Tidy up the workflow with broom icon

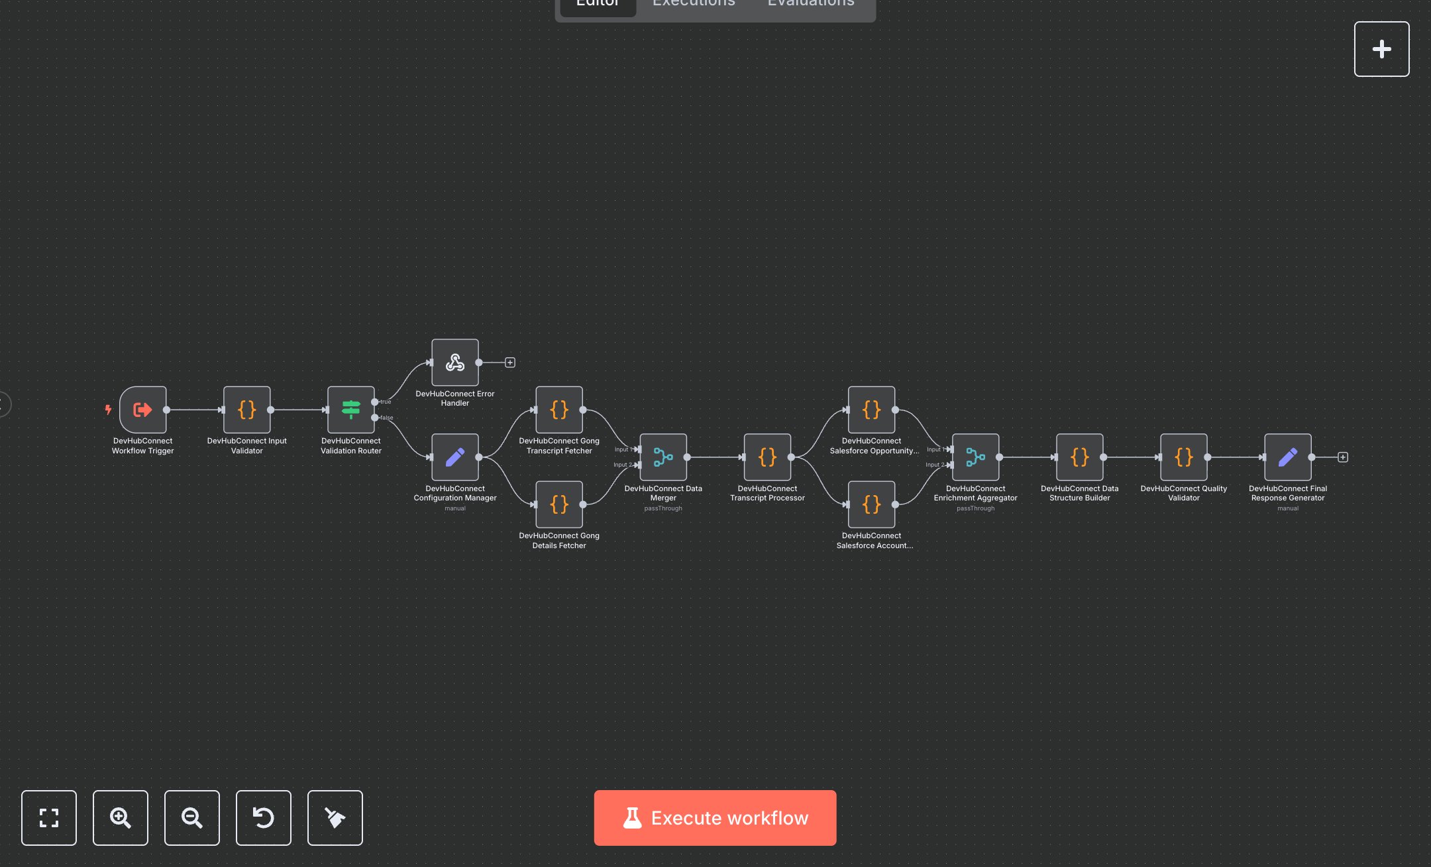pos(335,818)
